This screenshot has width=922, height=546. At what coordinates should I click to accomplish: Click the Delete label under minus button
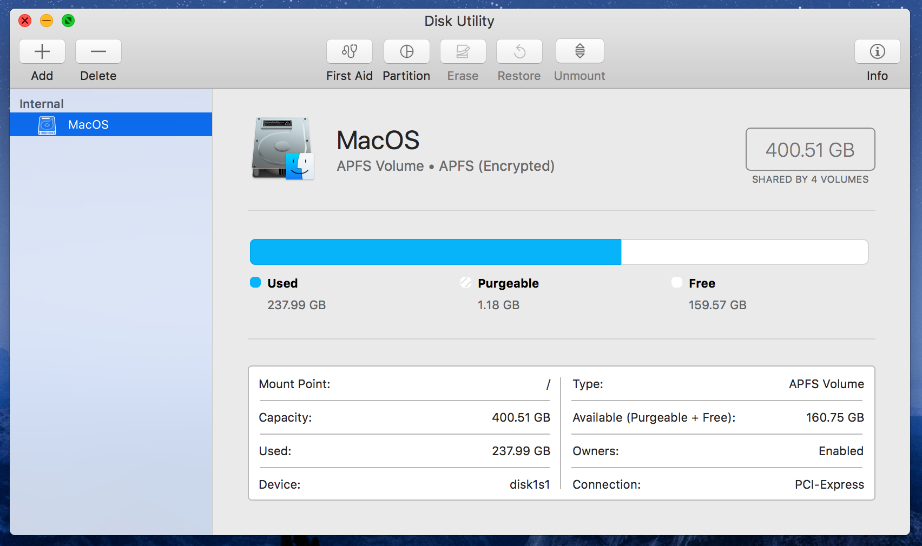pyautogui.click(x=98, y=76)
